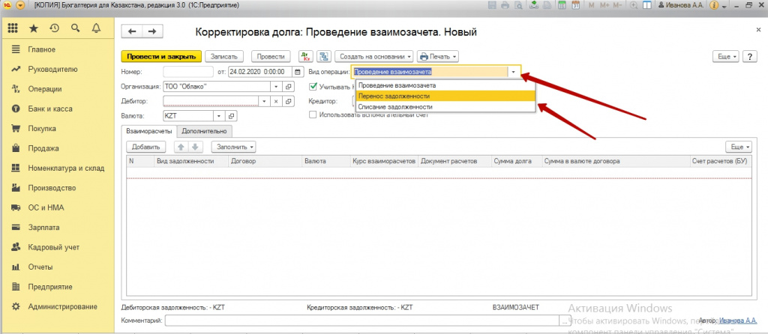
Task: Open the calendar icon in the title bar
Action: click(x=576, y=5)
